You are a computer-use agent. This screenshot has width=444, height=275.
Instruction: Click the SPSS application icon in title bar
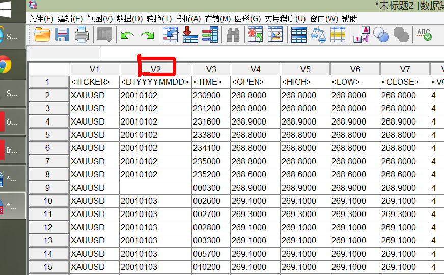click(33, 5)
